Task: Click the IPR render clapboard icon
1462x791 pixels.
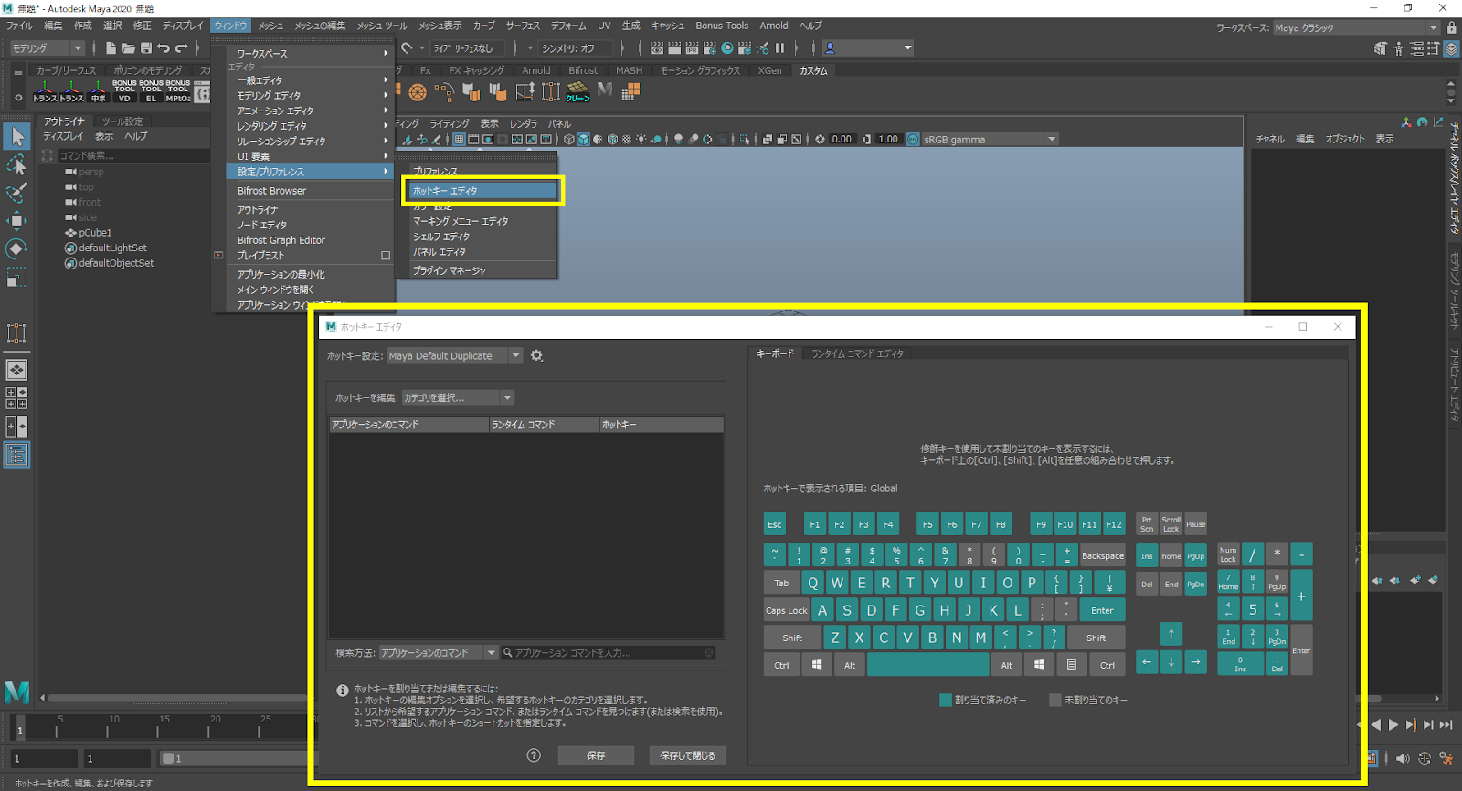Action: [x=693, y=47]
